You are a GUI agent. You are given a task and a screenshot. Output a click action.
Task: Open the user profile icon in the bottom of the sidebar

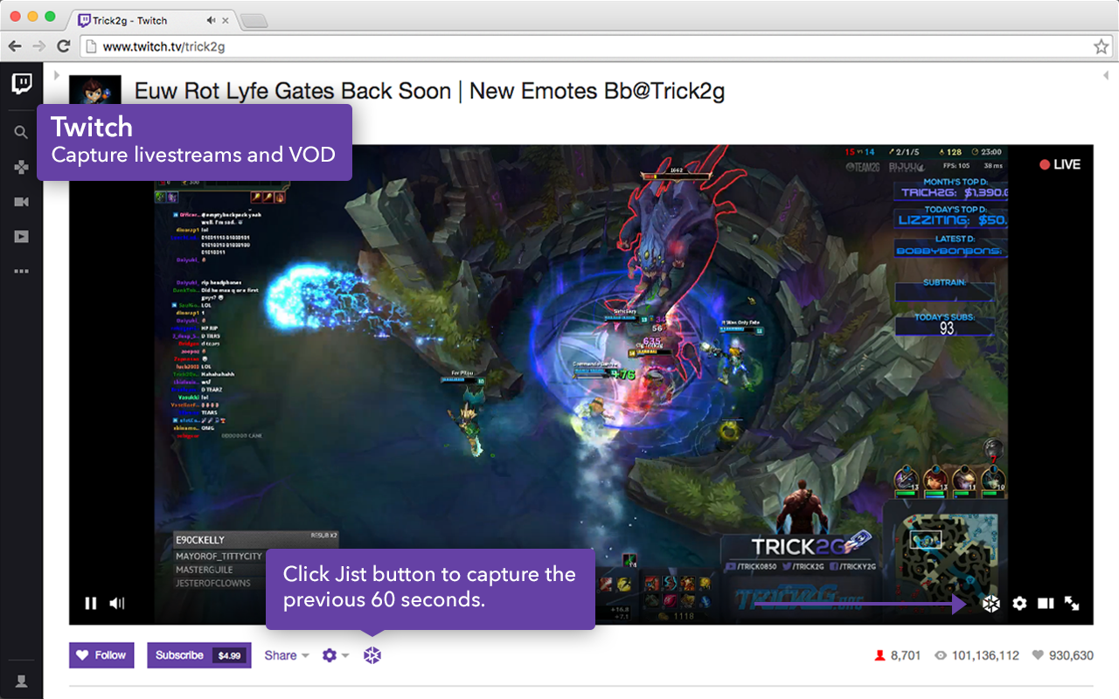21,681
